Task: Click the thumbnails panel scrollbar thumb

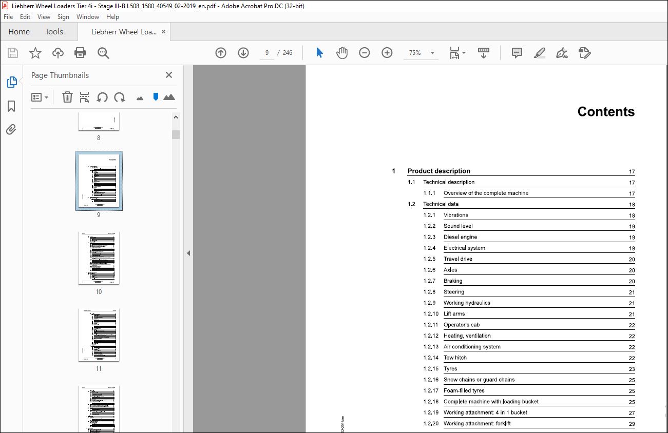Action: click(x=176, y=134)
